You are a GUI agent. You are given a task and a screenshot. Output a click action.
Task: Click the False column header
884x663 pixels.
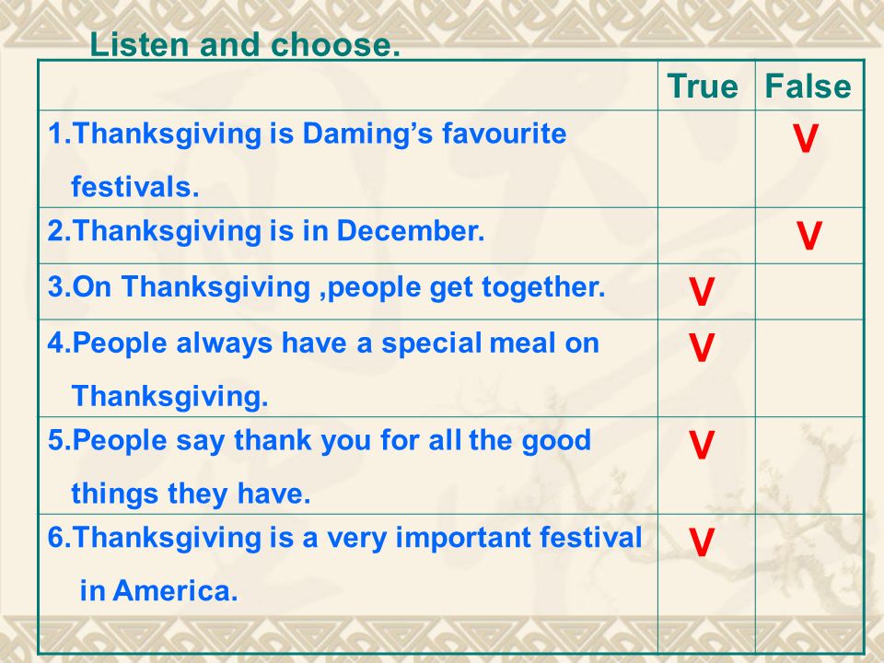tap(808, 87)
